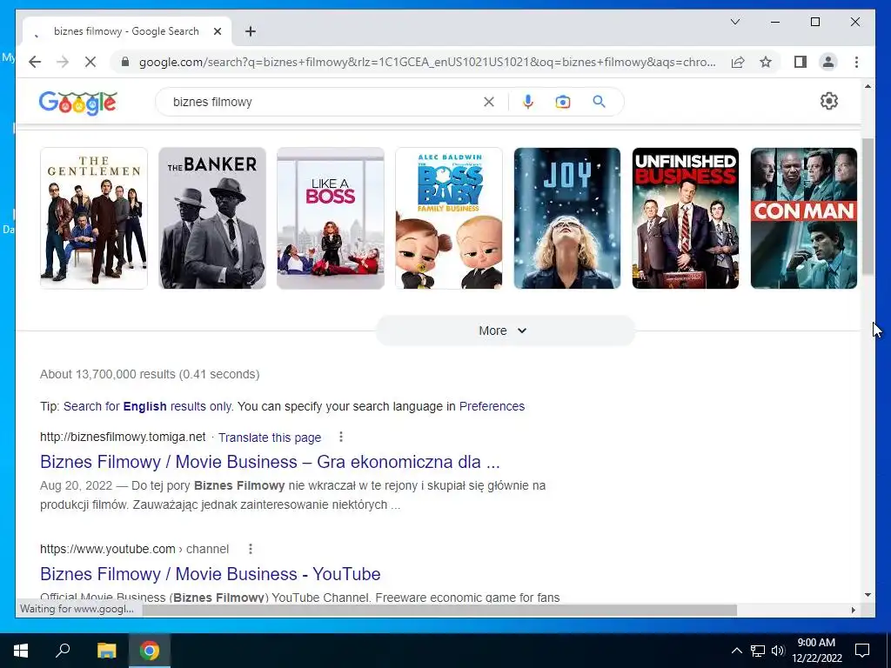Open the taskbar clock and date
This screenshot has height=668, width=891.
coord(817,651)
